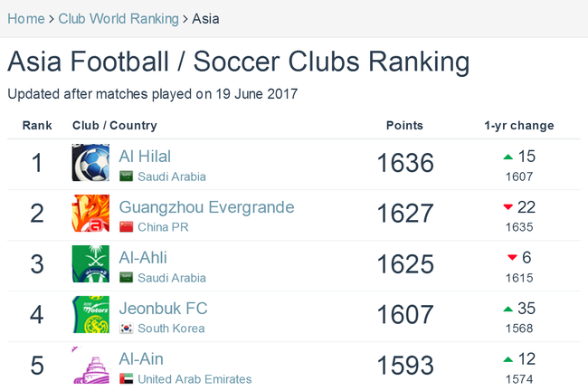
Task: Click the Rank column header
Action: pos(37,125)
